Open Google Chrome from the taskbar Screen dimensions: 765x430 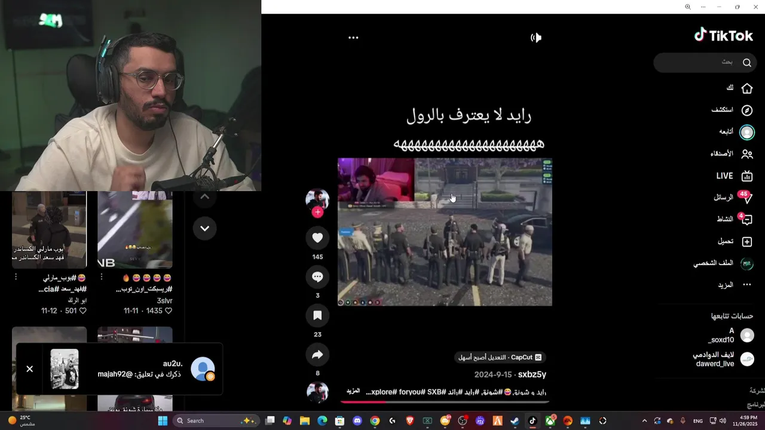375,420
